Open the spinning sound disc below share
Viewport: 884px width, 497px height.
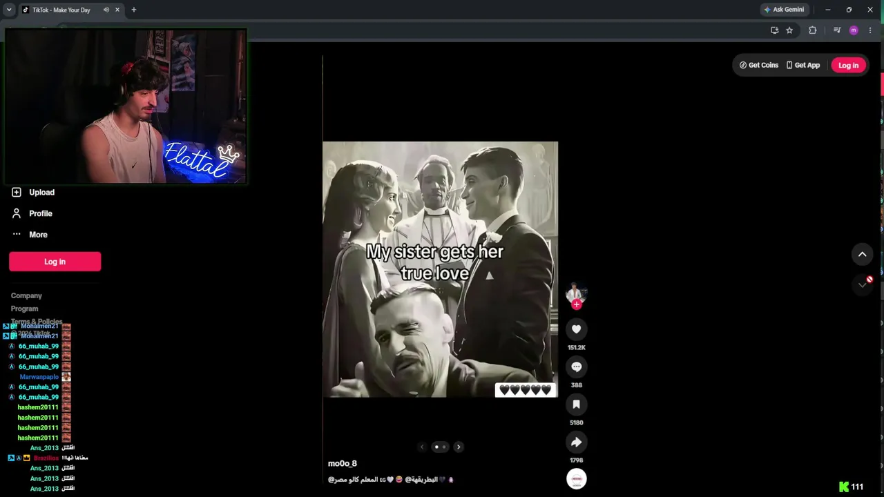[577, 479]
